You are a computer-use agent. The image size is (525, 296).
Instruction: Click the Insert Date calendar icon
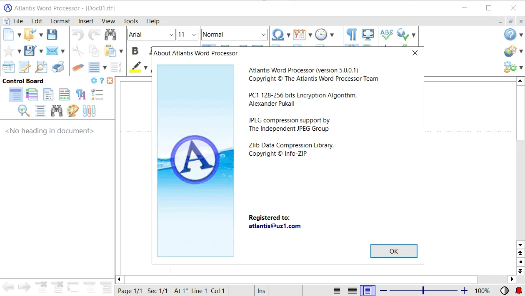[299, 35]
